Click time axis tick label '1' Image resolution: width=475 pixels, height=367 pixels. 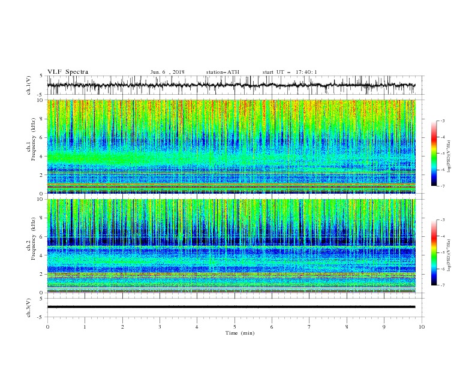pos(85,327)
